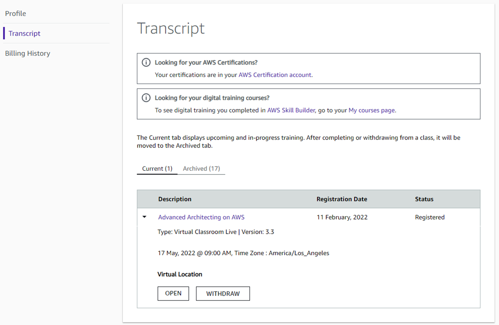Image resolution: width=499 pixels, height=325 pixels.
Task: Click the info icon beside AWS Certifications notice
Action: point(146,63)
